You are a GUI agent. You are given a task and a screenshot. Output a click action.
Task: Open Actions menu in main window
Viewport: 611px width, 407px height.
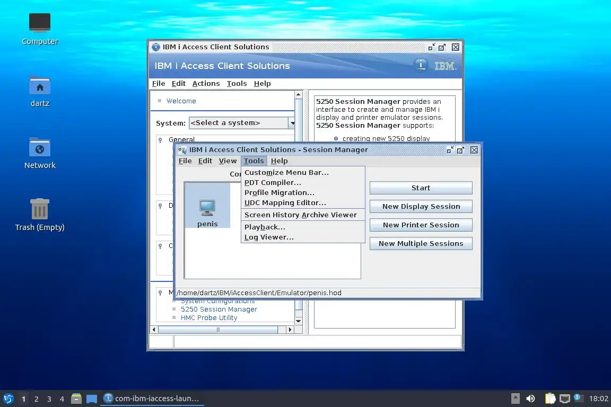click(x=206, y=83)
